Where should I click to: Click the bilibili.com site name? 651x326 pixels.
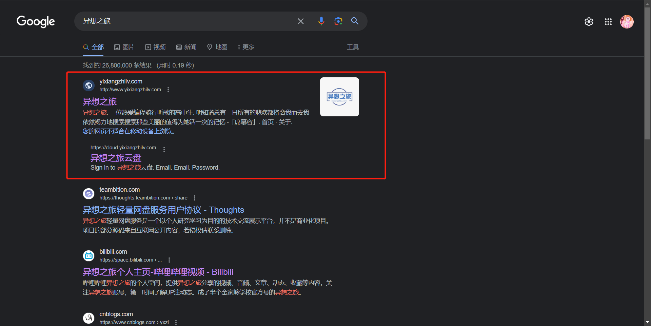click(x=113, y=252)
